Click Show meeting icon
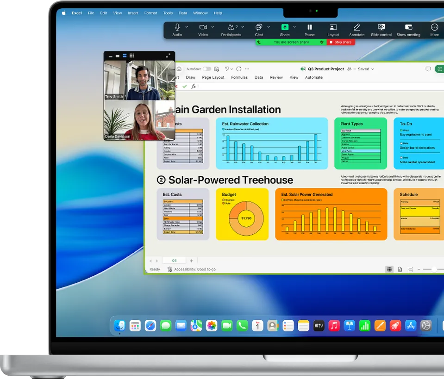The image size is (444, 379). [408, 27]
